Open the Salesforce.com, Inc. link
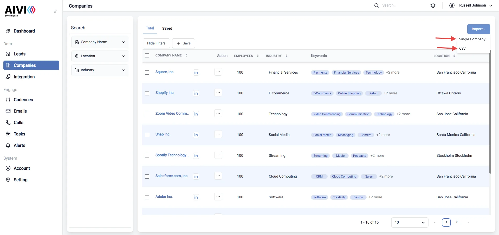Viewport: 499px width, 235px height. pos(172,176)
